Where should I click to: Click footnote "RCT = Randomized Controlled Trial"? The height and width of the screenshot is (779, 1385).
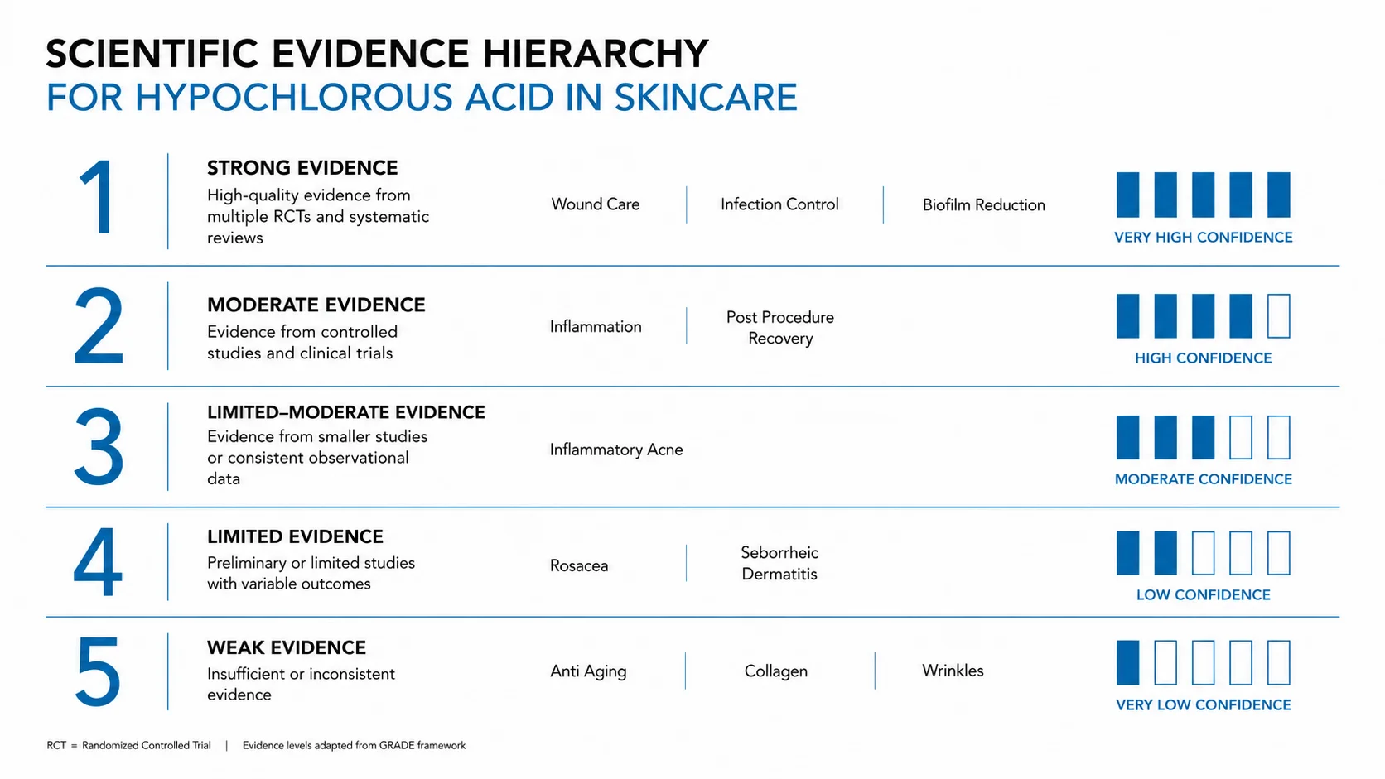[x=129, y=746]
